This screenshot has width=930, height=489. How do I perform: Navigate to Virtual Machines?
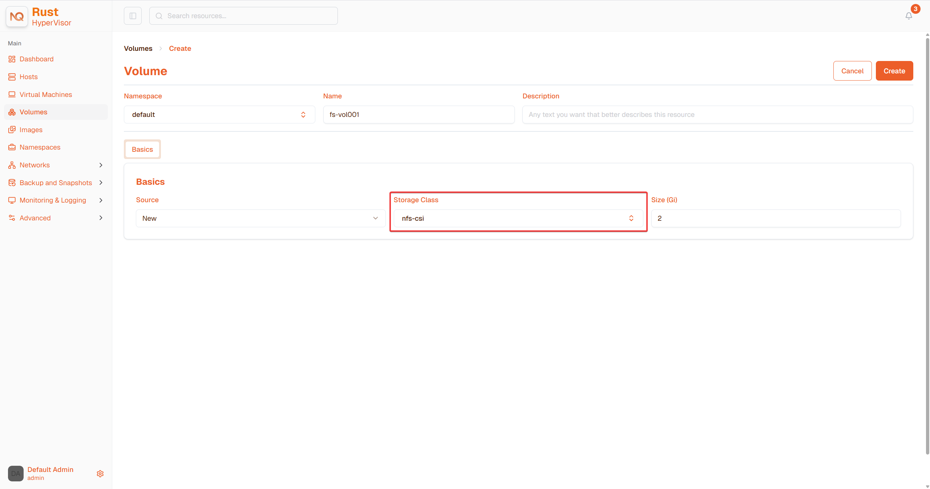click(x=46, y=95)
